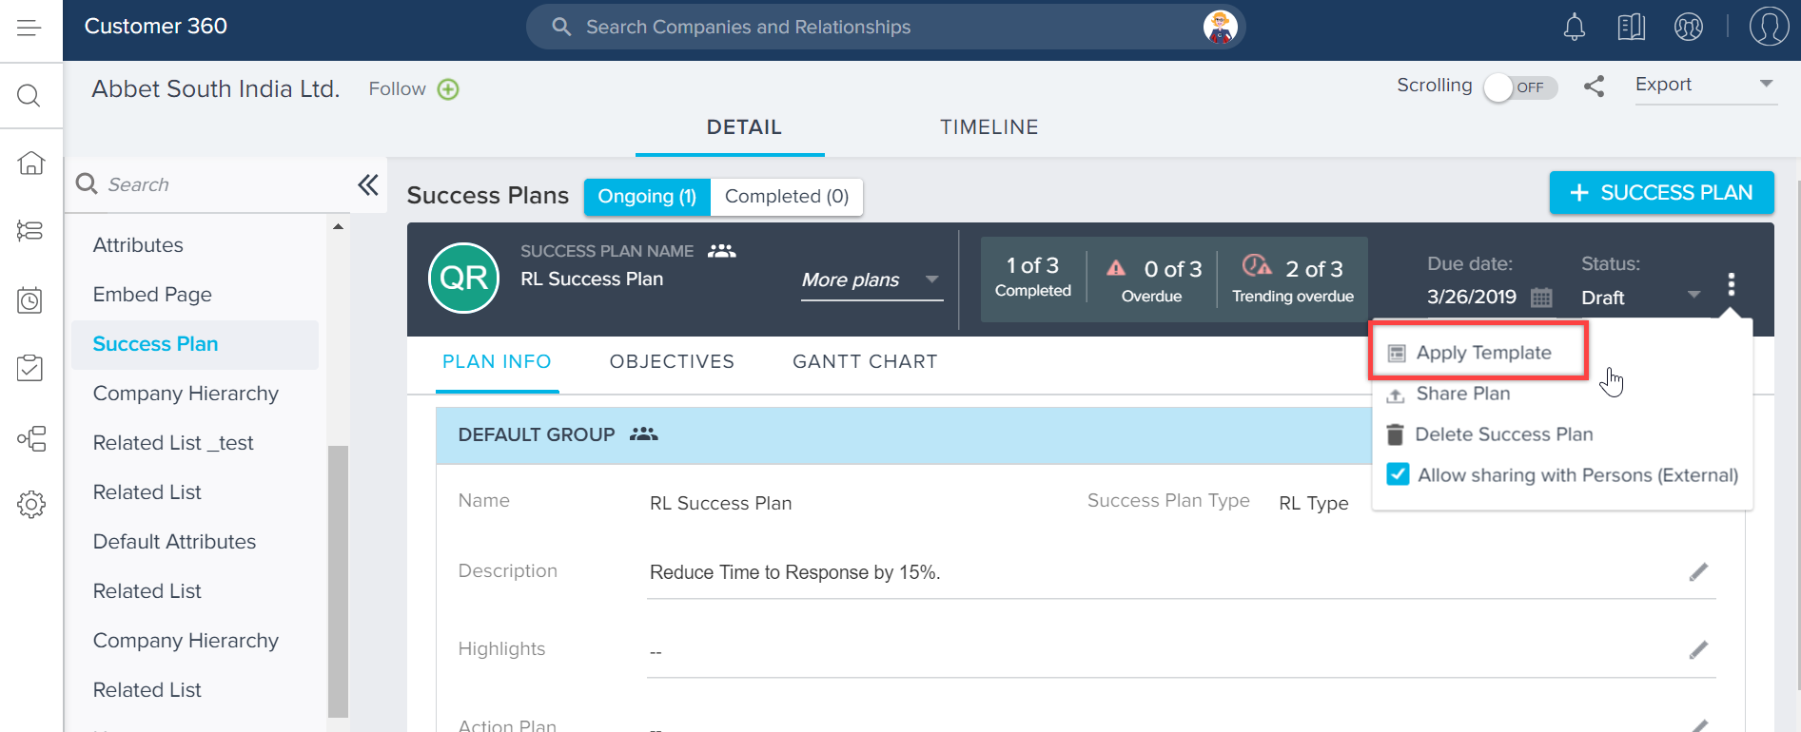Open the timeline list icon in sidebar
Viewport: 1801px width, 732px height.
pyautogui.click(x=30, y=230)
